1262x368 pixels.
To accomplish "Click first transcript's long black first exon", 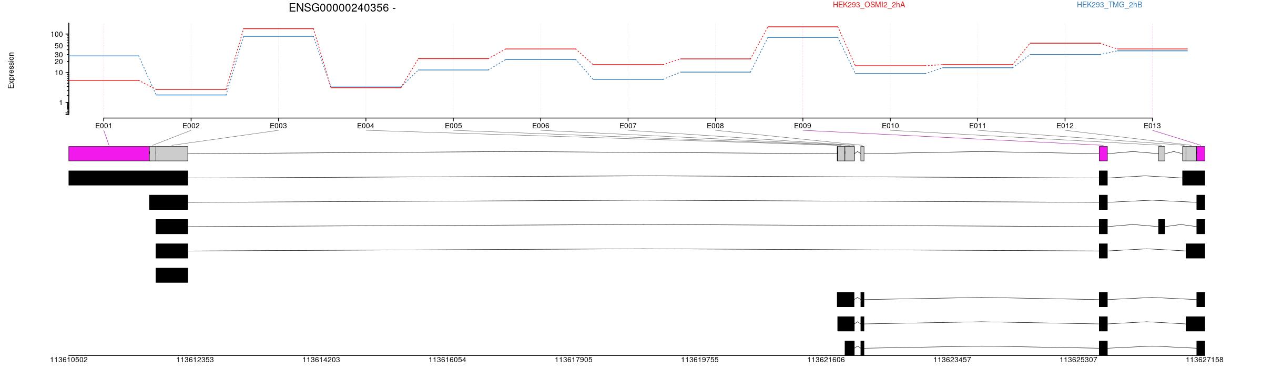I will (128, 178).
